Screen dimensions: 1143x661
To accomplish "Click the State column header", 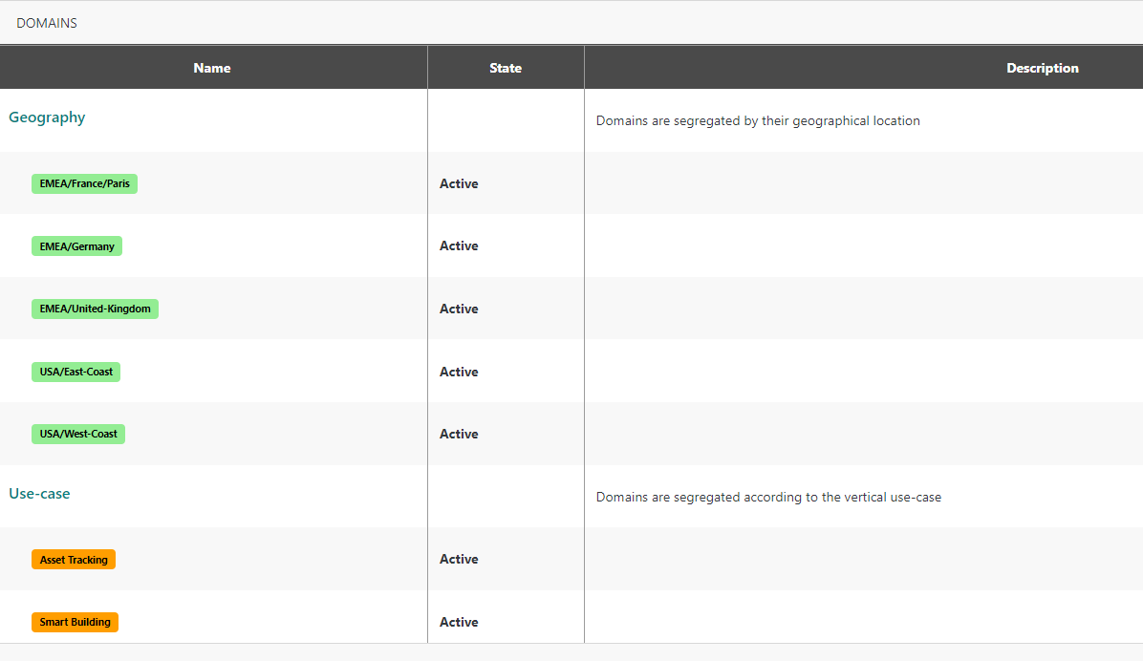I will tap(506, 68).
